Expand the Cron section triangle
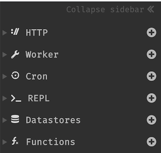This screenshot has width=161, height=153. click(x=4, y=76)
